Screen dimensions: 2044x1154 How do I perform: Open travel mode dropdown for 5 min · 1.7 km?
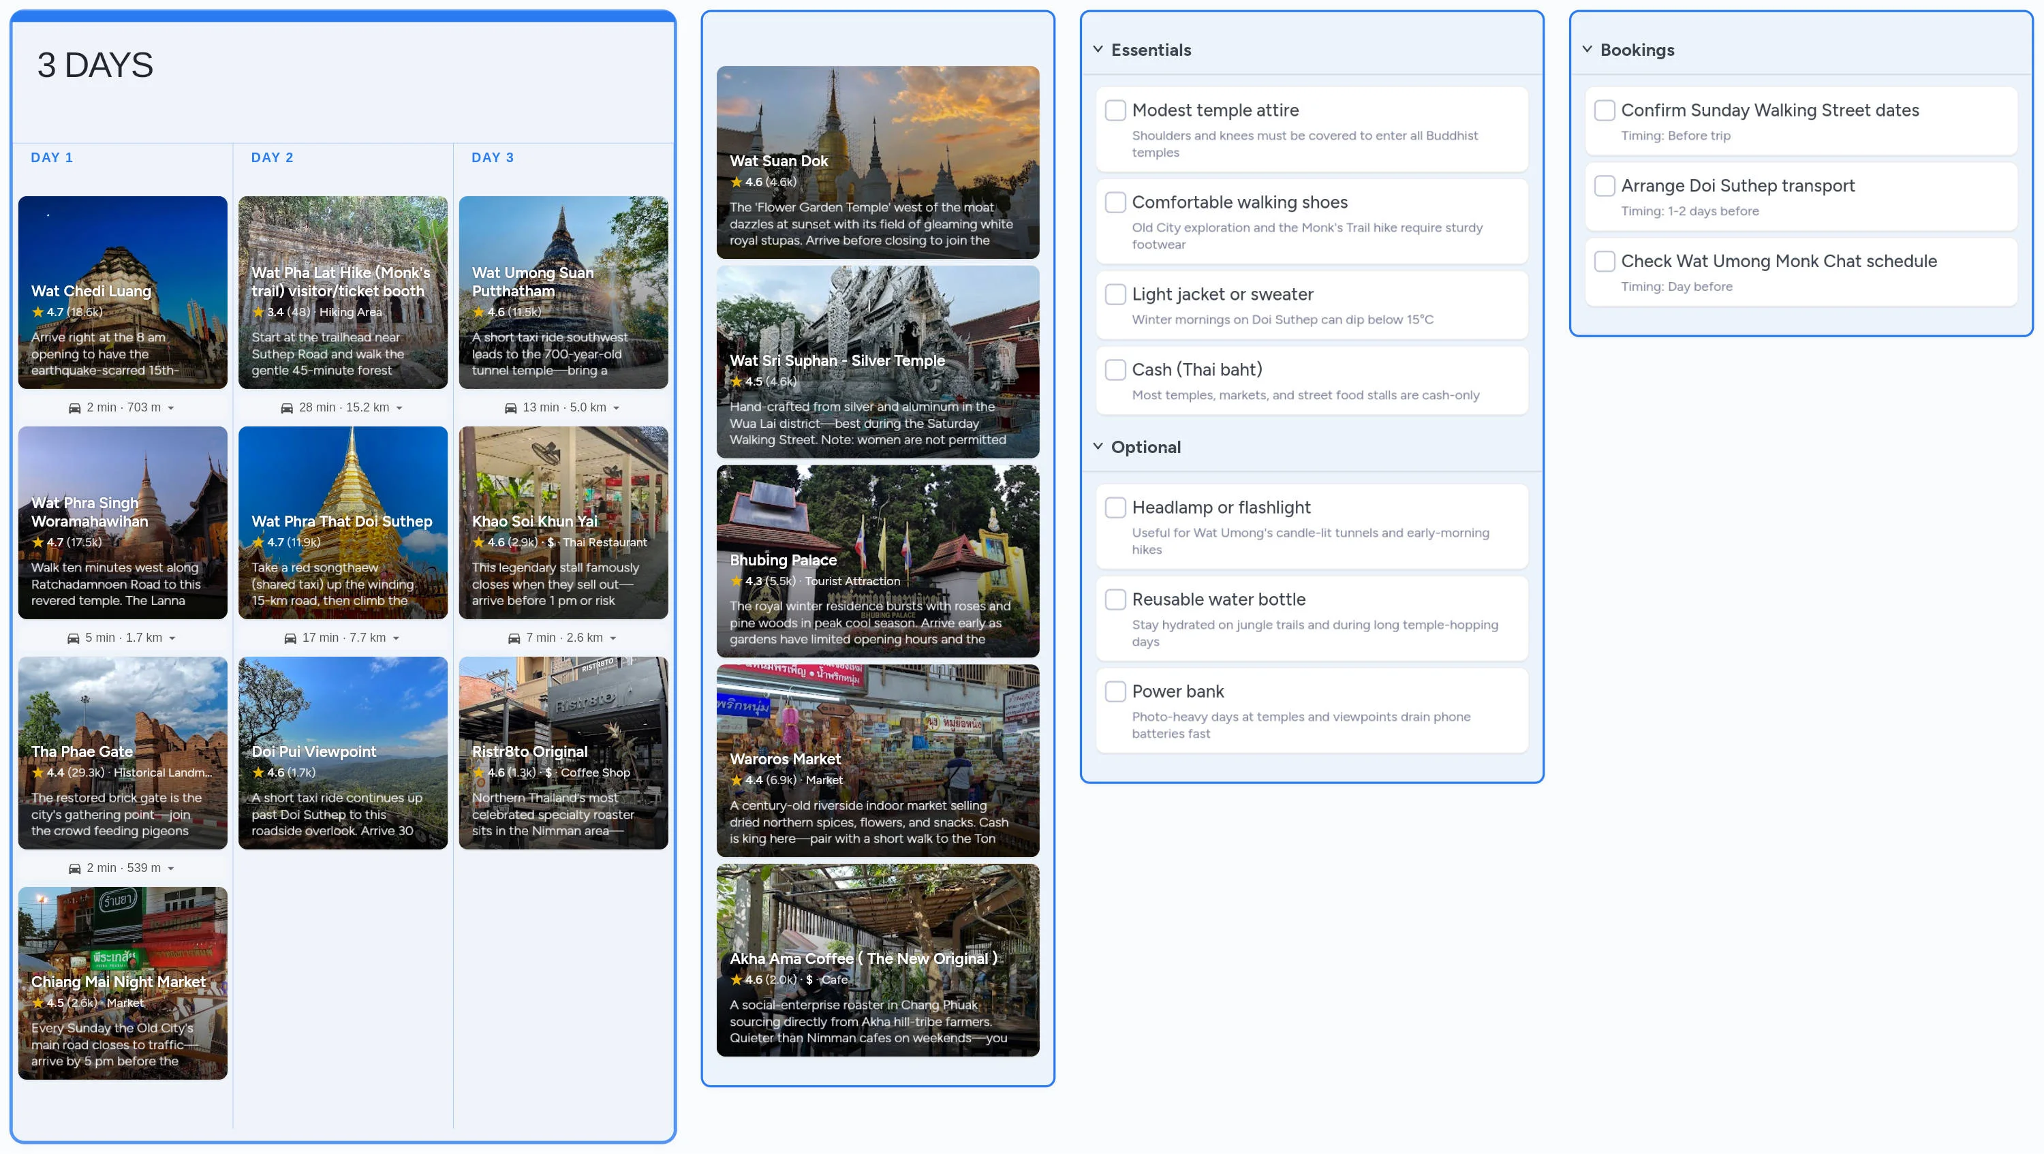[172, 638]
